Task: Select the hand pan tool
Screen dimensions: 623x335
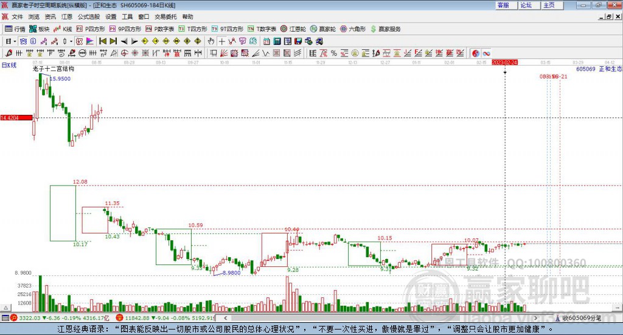Action: pyautogui.click(x=211, y=41)
